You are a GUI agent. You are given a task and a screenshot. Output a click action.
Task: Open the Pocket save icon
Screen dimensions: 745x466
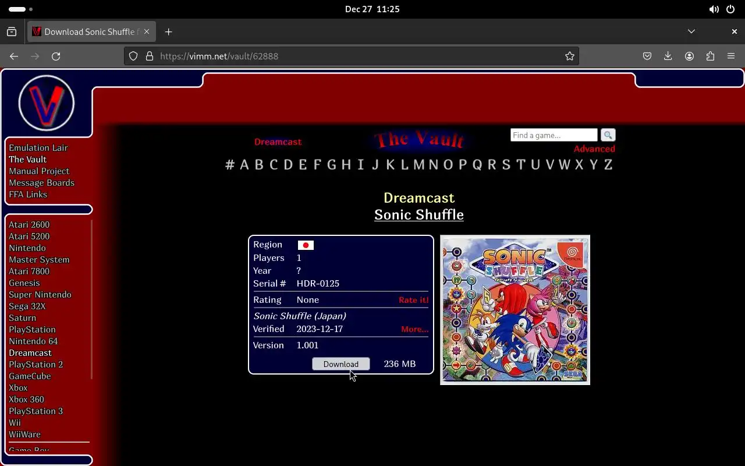point(647,56)
